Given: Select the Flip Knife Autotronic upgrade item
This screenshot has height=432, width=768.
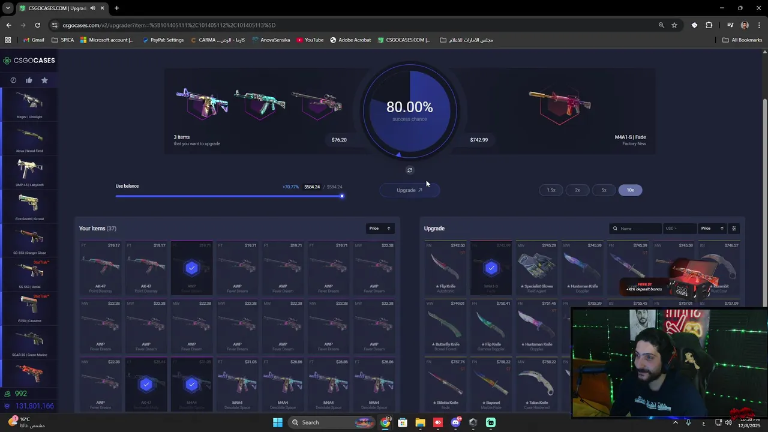Looking at the screenshot, I should [x=445, y=268].
